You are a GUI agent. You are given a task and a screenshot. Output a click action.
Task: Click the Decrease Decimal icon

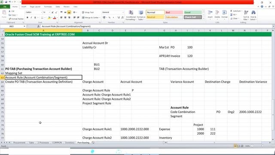pos(122,18)
